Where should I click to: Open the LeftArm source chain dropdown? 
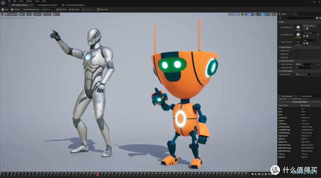305,121
